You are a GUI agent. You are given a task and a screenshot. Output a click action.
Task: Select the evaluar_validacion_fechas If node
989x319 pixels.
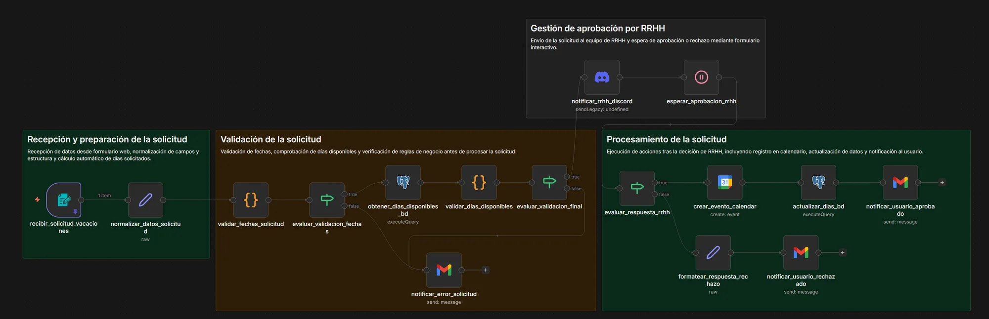[327, 200]
